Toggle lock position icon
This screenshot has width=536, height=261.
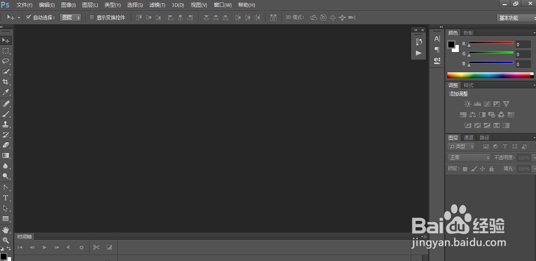483,169
